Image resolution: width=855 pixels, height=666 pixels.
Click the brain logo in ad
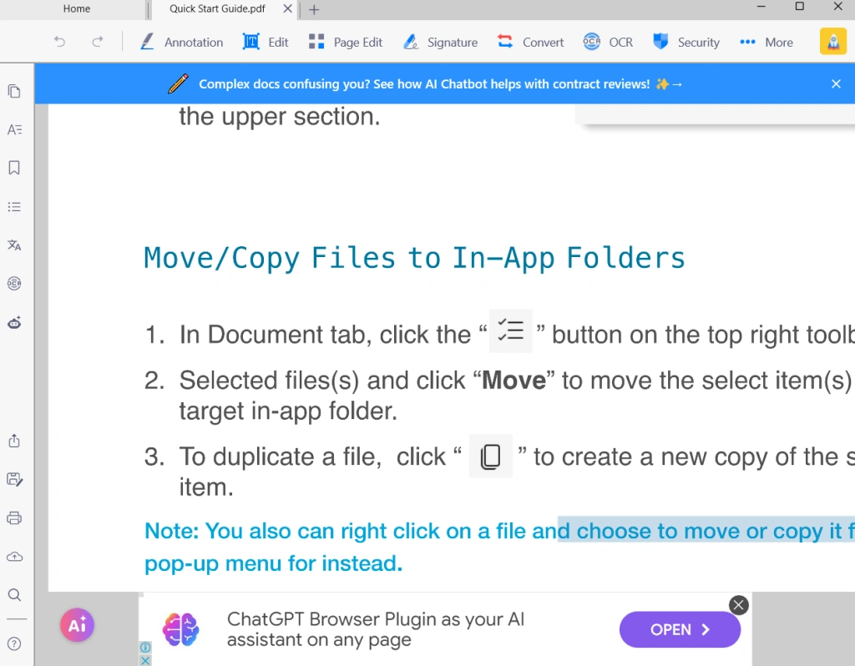pyautogui.click(x=181, y=629)
